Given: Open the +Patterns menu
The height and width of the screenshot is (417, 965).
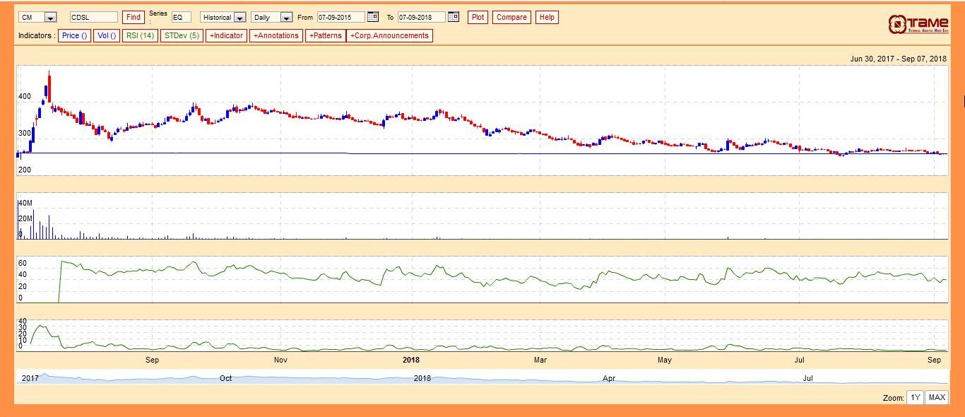Looking at the screenshot, I should [x=326, y=35].
